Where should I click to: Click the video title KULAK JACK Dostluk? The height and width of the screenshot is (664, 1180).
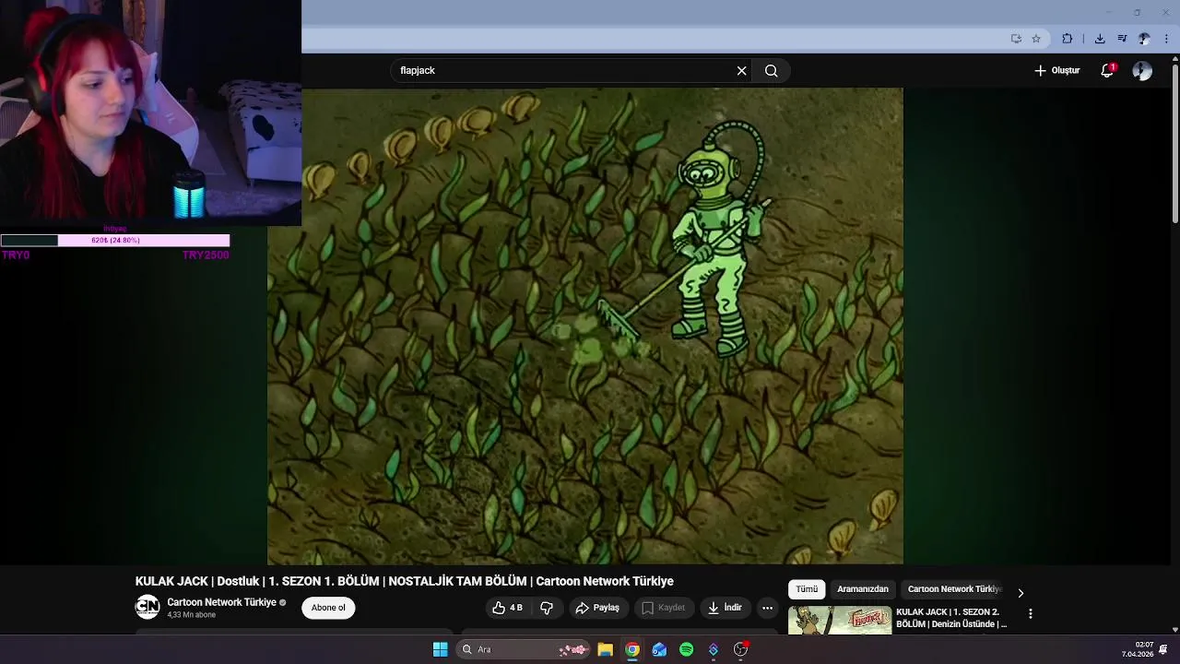coord(404,581)
